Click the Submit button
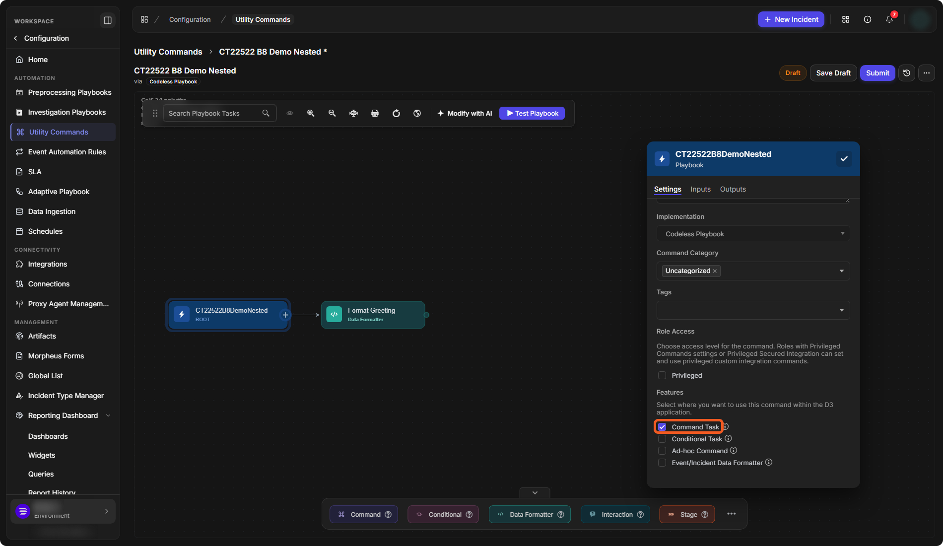The width and height of the screenshot is (943, 546). [877, 73]
